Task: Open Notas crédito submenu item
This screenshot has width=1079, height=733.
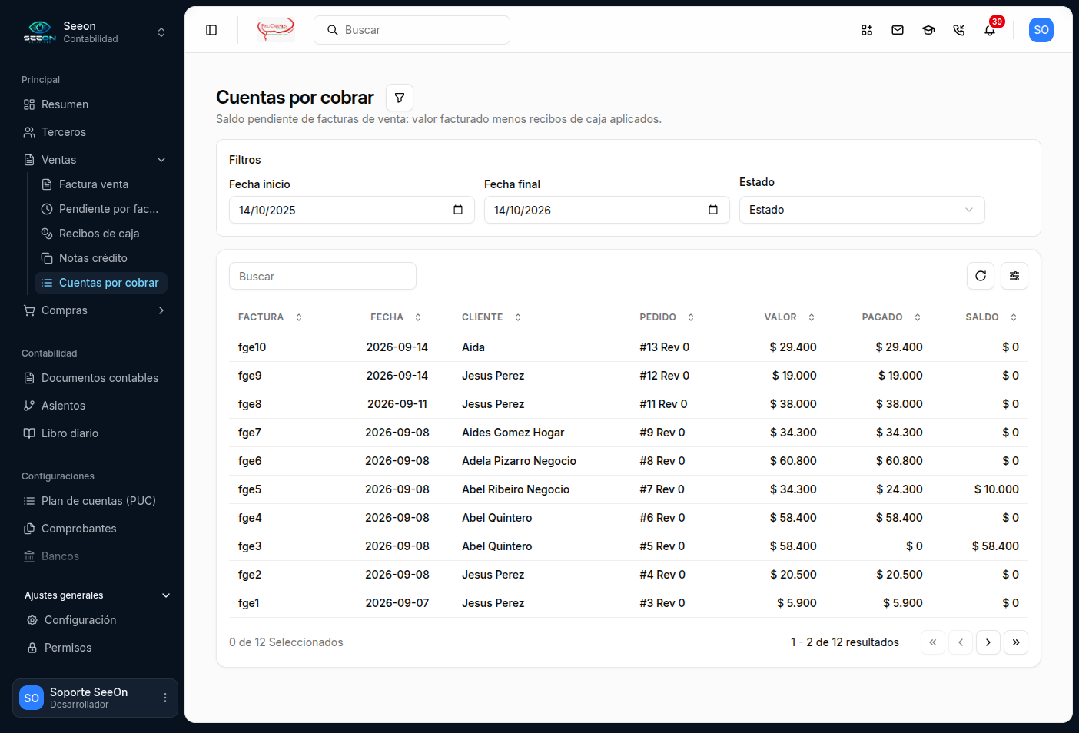Action: coord(101,258)
